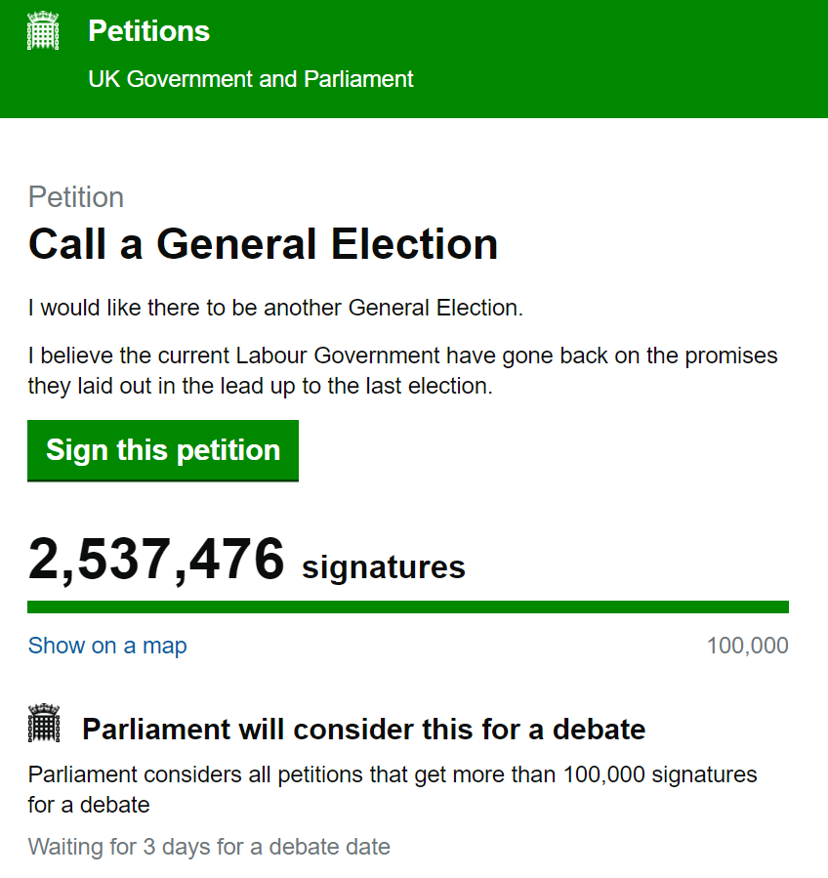Click the white portcullis logo in header

tap(43, 30)
